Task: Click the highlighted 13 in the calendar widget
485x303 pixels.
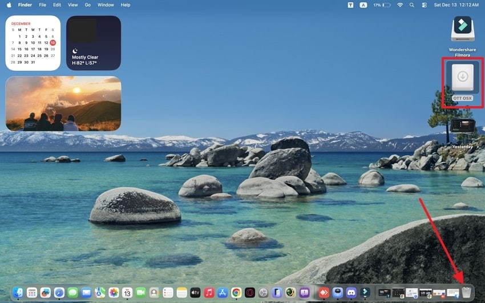Action: click(53, 43)
